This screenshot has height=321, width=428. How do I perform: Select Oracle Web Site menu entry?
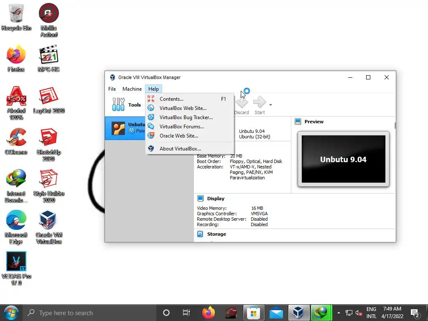tap(190, 136)
